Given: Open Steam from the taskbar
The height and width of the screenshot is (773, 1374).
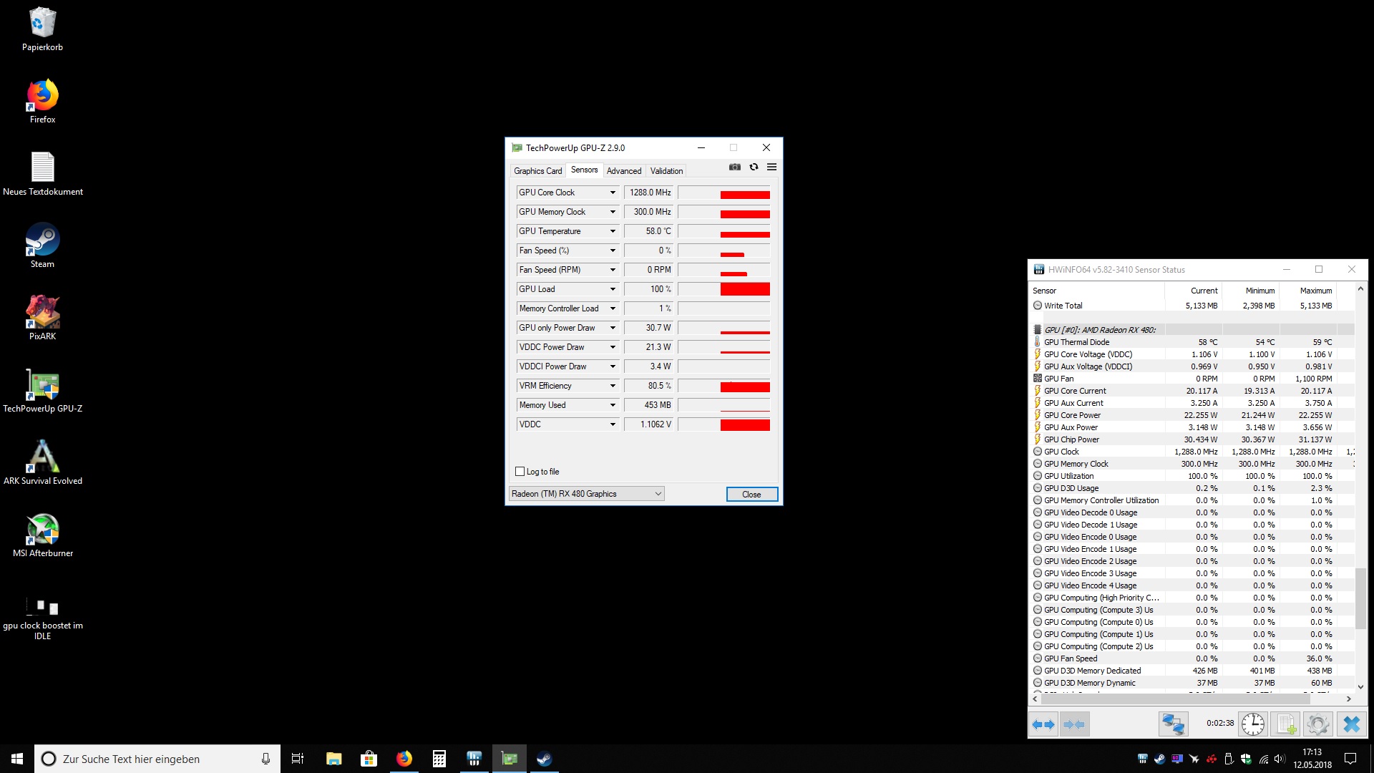Looking at the screenshot, I should coord(544,759).
